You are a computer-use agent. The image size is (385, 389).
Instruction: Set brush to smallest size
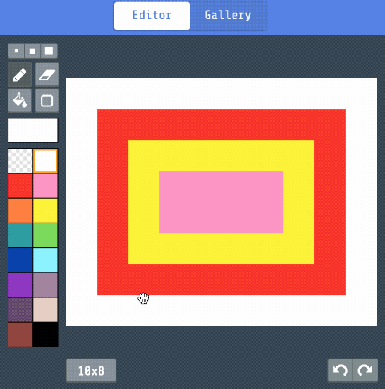pos(16,51)
